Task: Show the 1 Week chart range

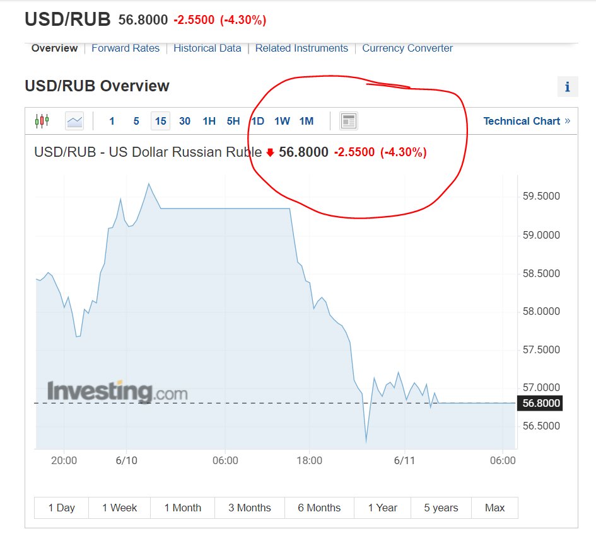Action: coord(119,508)
